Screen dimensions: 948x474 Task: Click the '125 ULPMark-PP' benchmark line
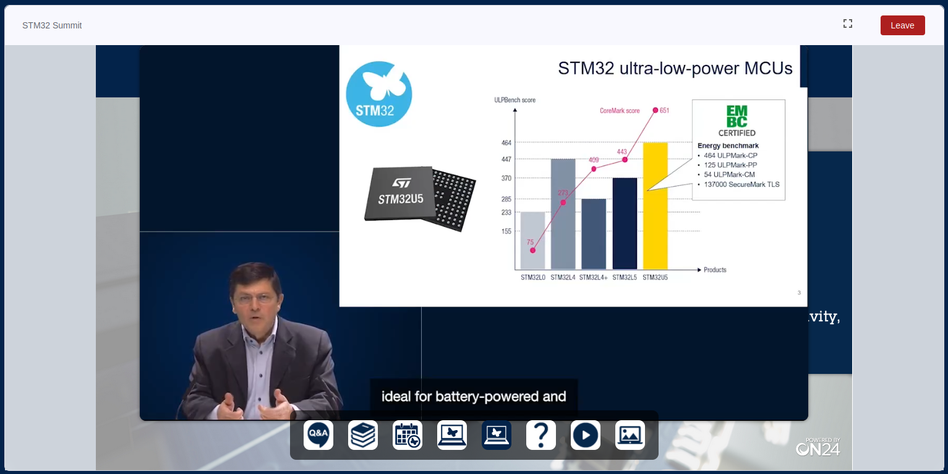coord(730,165)
